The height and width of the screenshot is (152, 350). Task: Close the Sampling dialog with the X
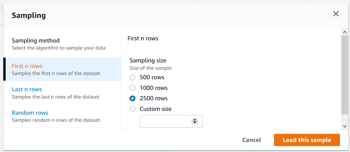pyautogui.click(x=336, y=14)
